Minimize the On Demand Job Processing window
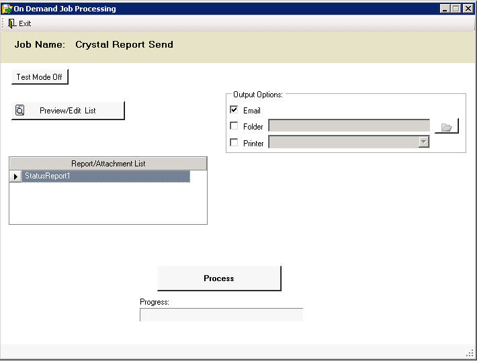The height and width of the screenshot is (361, 477). [445, 9]
